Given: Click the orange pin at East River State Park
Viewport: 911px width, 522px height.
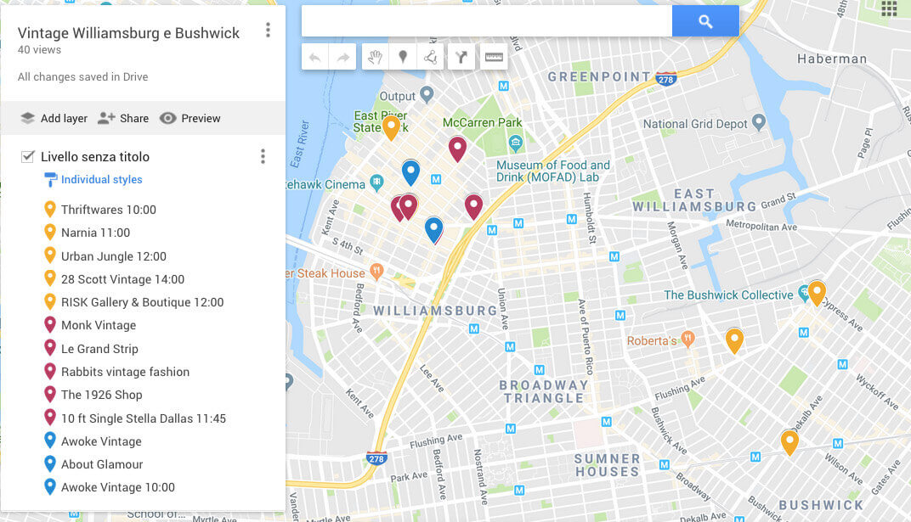Looking at the screenshot, I should click(x=391, y=127).
